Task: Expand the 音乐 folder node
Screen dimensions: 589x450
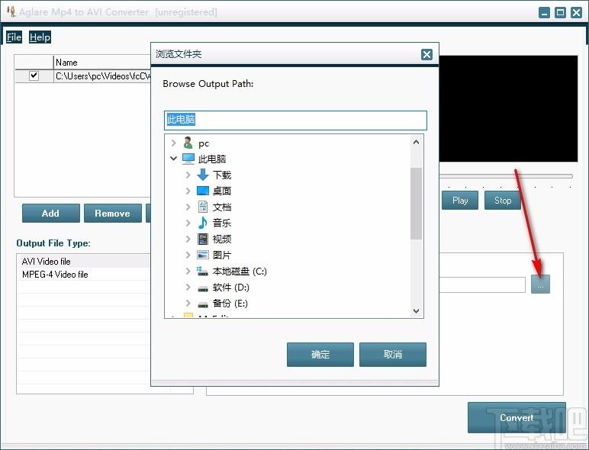Action: click(188, 223)
